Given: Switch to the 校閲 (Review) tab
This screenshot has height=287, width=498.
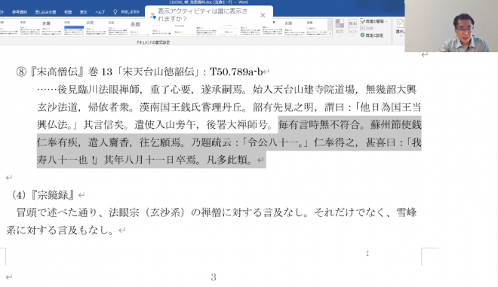Looking at the screenshot, I should pyautogui.click(x=68, y=12).
